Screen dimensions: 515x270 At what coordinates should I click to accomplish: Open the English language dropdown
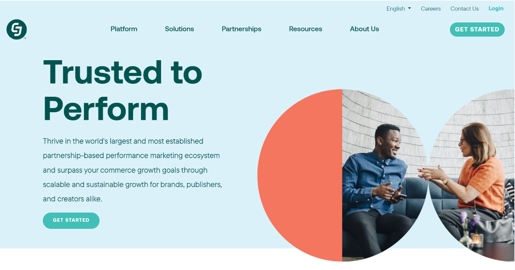pyautogui.click(x=399, y=9)
